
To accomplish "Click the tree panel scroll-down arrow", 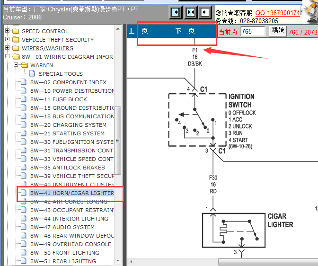I will [118, 260].
